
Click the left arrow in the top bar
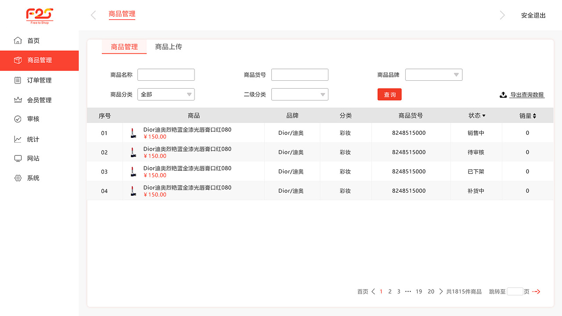point(93,15)
